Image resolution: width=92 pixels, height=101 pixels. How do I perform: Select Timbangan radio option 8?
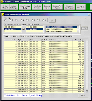(x=44, y=20)
